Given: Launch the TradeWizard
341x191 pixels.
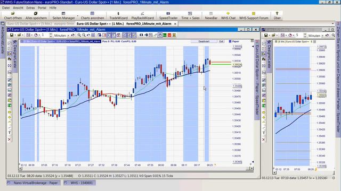Looking at the screenshot, I should pyautogui.click(x=118, y=16).
